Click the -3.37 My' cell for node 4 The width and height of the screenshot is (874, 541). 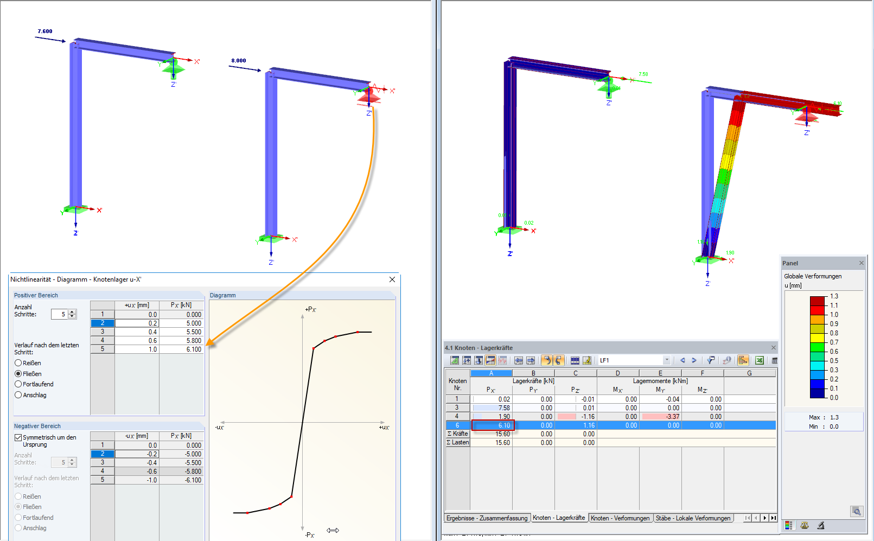coord(661,417)
